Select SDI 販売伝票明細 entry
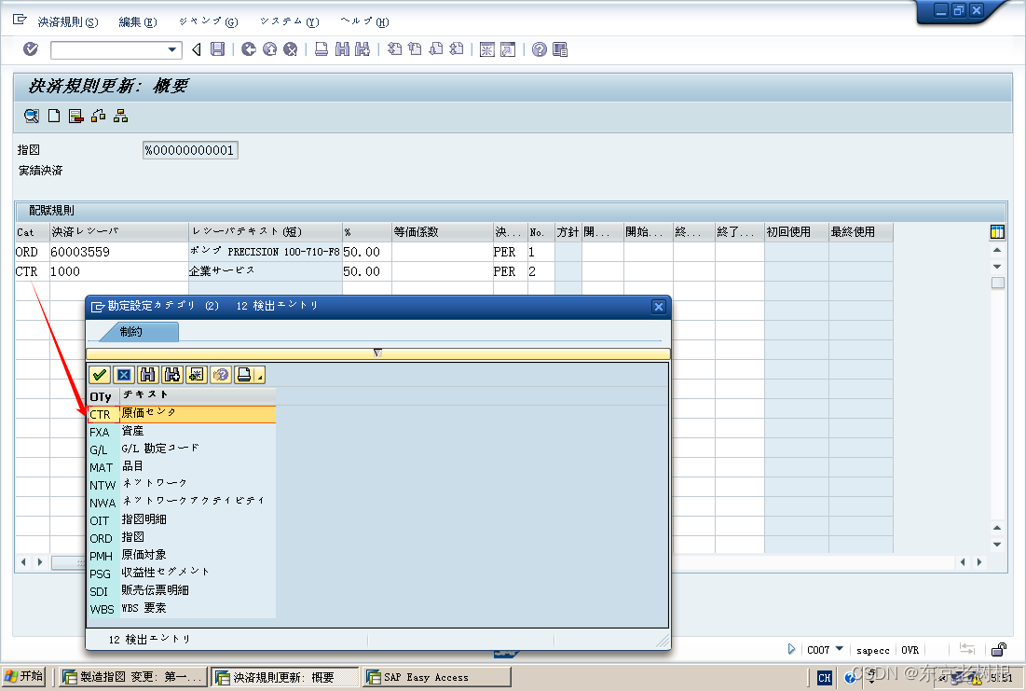Viewport: 1026px width, 691px height. pos(182,591)
